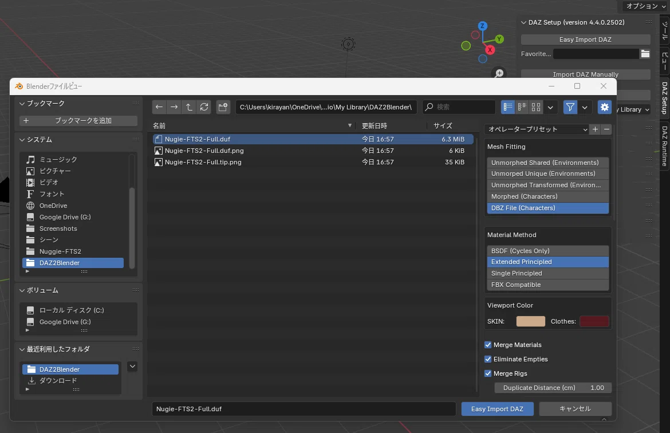Collapse the システム panel

point(22,140)
